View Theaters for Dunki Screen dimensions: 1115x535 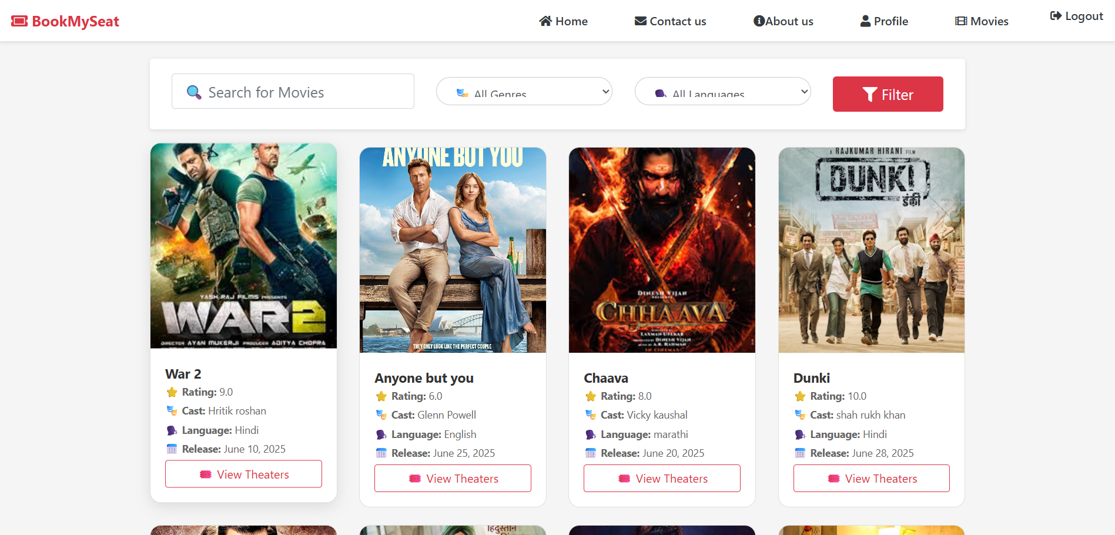coord(872,478)
